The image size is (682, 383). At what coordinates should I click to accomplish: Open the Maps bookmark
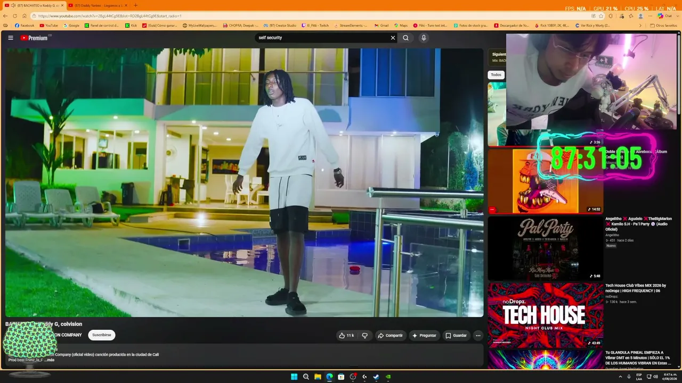[x=401, y=26]
